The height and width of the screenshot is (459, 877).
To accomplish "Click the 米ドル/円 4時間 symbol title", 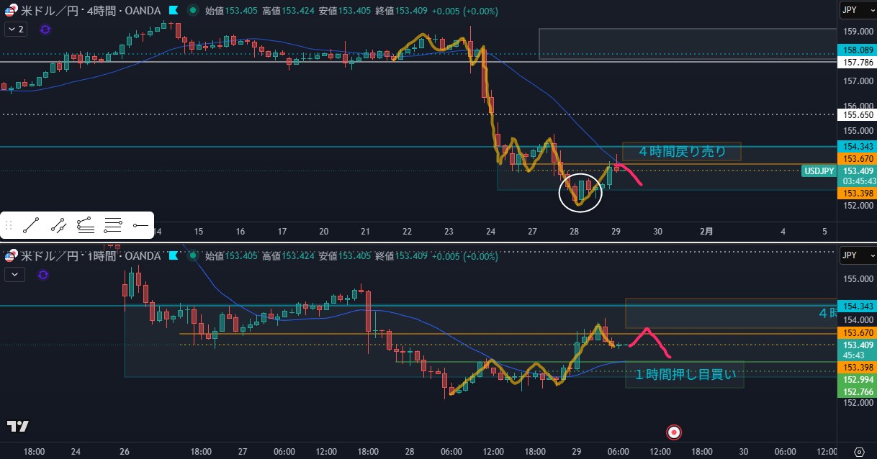I will [90, 11].
